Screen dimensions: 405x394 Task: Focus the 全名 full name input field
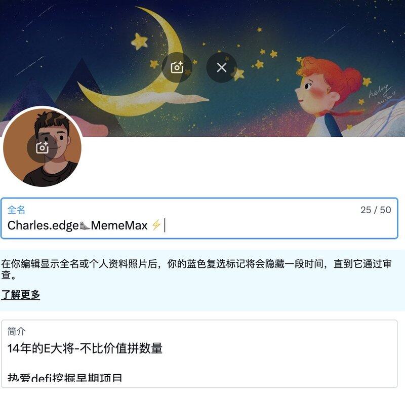(199, 218)
